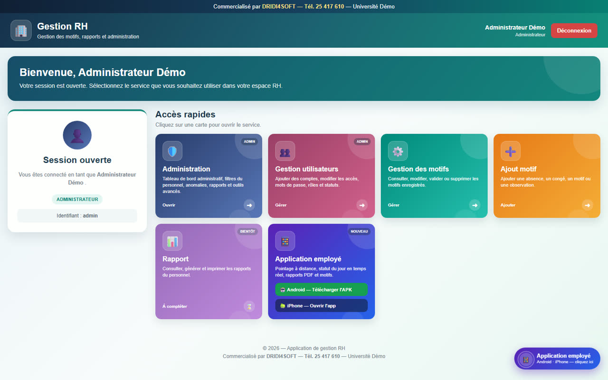Open the Administration shield icon
The image size is (608, 380).
[x=172, y=151]
